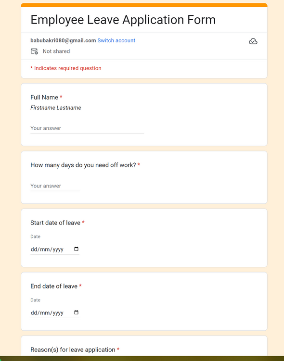Click the Firstname Lastname hint text

[56, 108]
